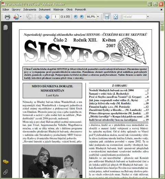
Task: Open the Dokument menu
Action: [x=45, y=10]
